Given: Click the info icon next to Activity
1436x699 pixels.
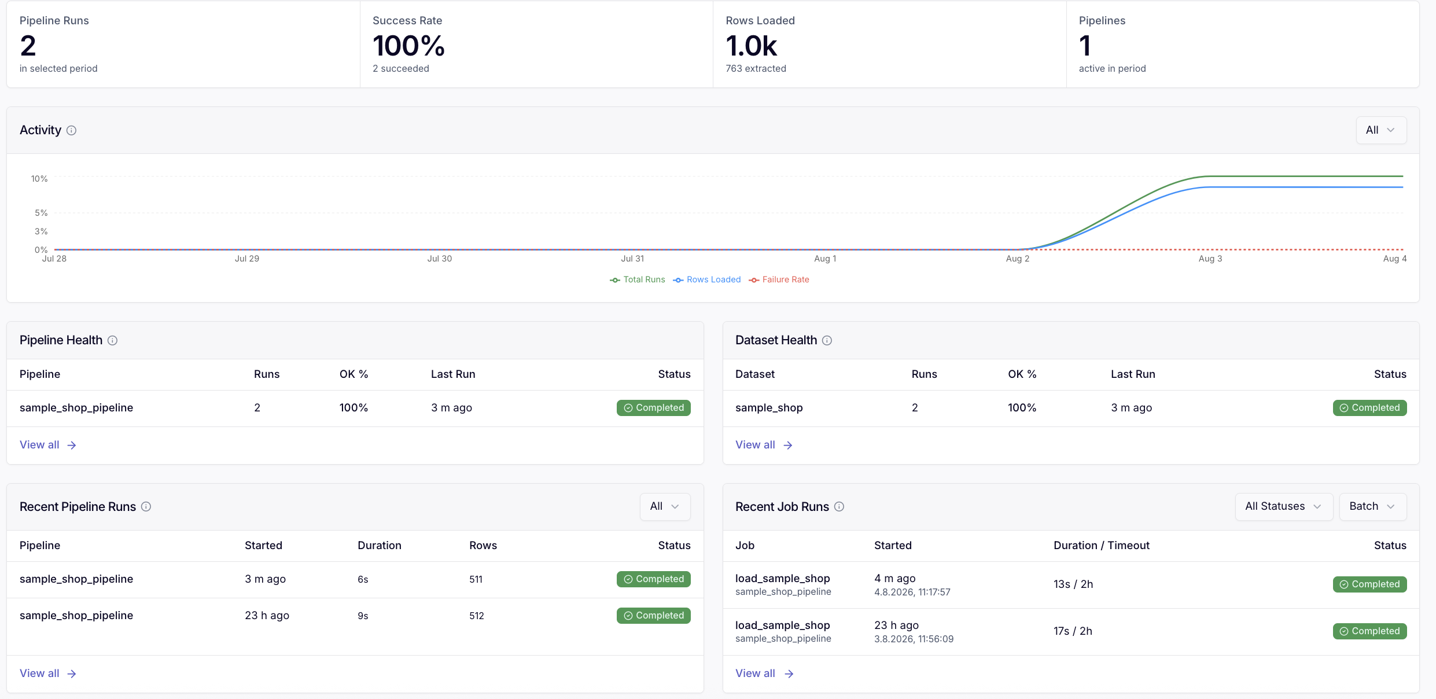Looking at the screenshot, I should 71,130.
